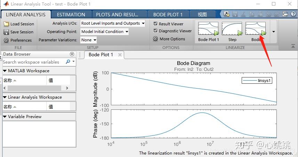Click the Search workspace variables field
298x157 pixels.
tap(34, 62)
